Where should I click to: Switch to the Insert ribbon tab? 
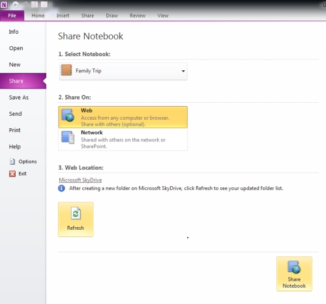63,16
